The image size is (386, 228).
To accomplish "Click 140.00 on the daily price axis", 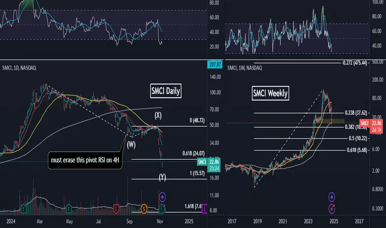I will 215,77.
